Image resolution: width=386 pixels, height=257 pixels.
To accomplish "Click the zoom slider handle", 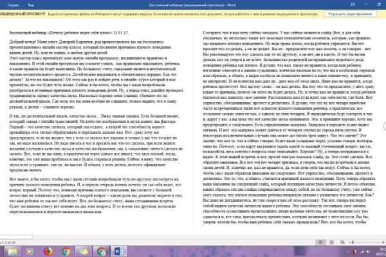I will pos(353,242).
